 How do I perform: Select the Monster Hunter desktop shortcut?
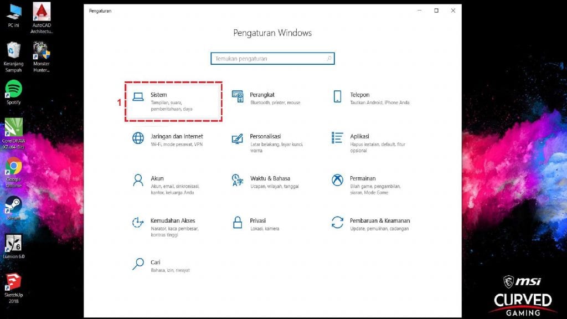pos(42,57)
